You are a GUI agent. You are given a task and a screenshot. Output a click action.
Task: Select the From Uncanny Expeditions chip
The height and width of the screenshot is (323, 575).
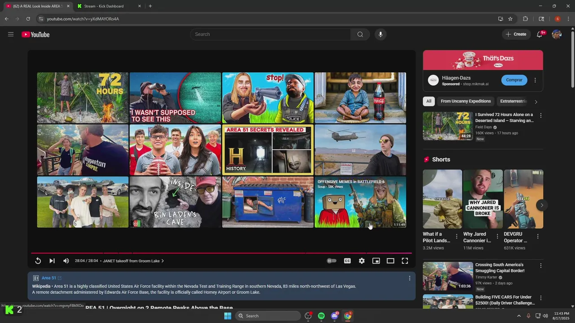(x=466, y=101)
